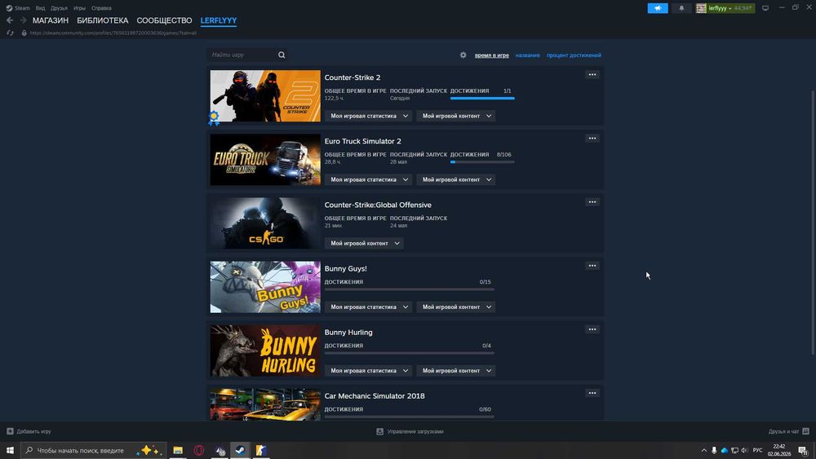
Task: Show hidden system tray icons
Action: (x=704, y=450)
